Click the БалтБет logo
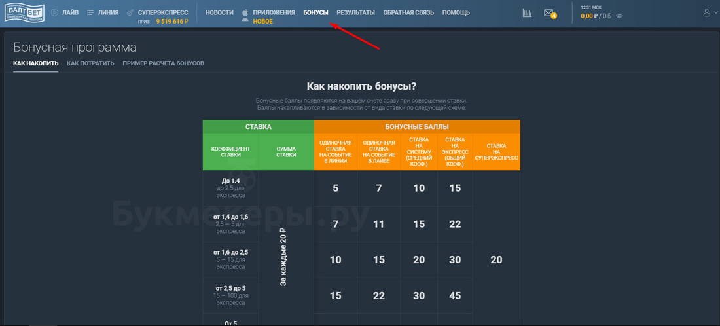 [24, 13]
